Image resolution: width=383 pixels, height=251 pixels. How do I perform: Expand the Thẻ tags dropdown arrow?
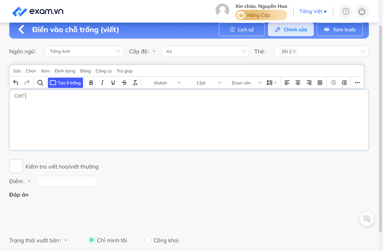363,51
